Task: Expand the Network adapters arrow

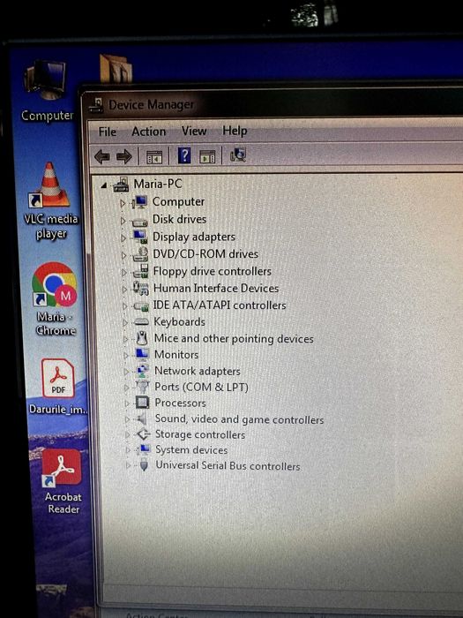Action: tap(126, 372)
